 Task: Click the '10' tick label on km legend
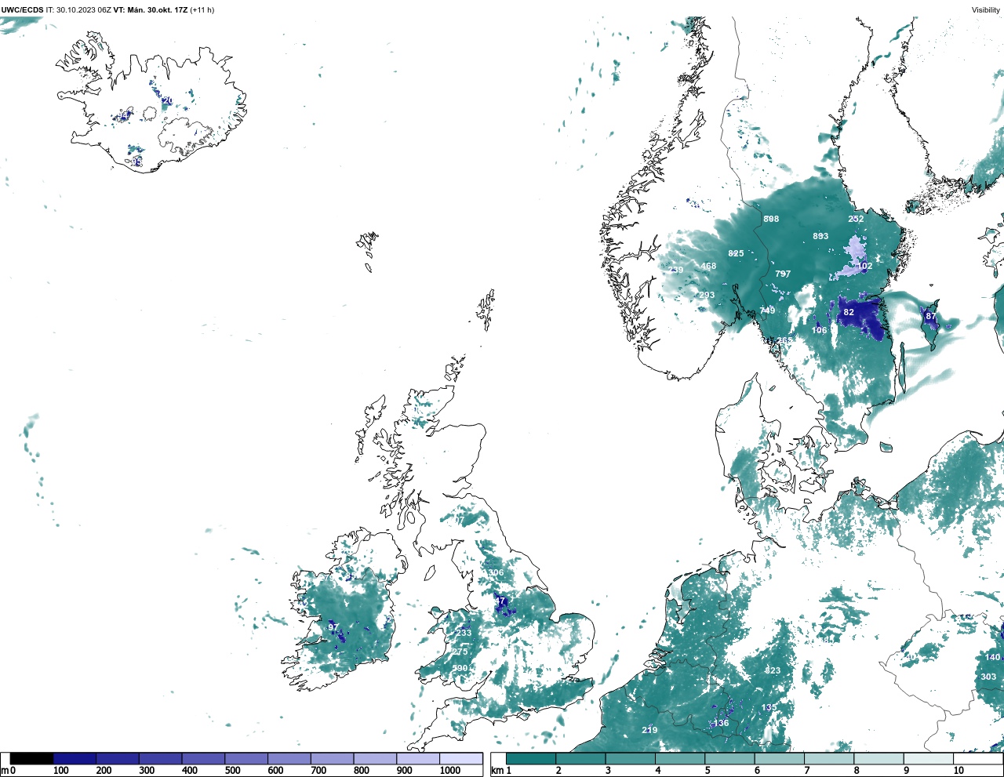pos(959,771)
